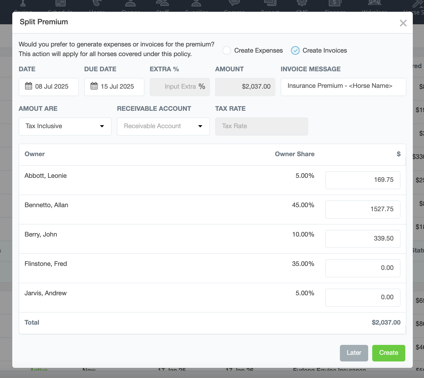Click the Finance icon in the top navigation
424x378 pixels.
[x=335, y=3]
